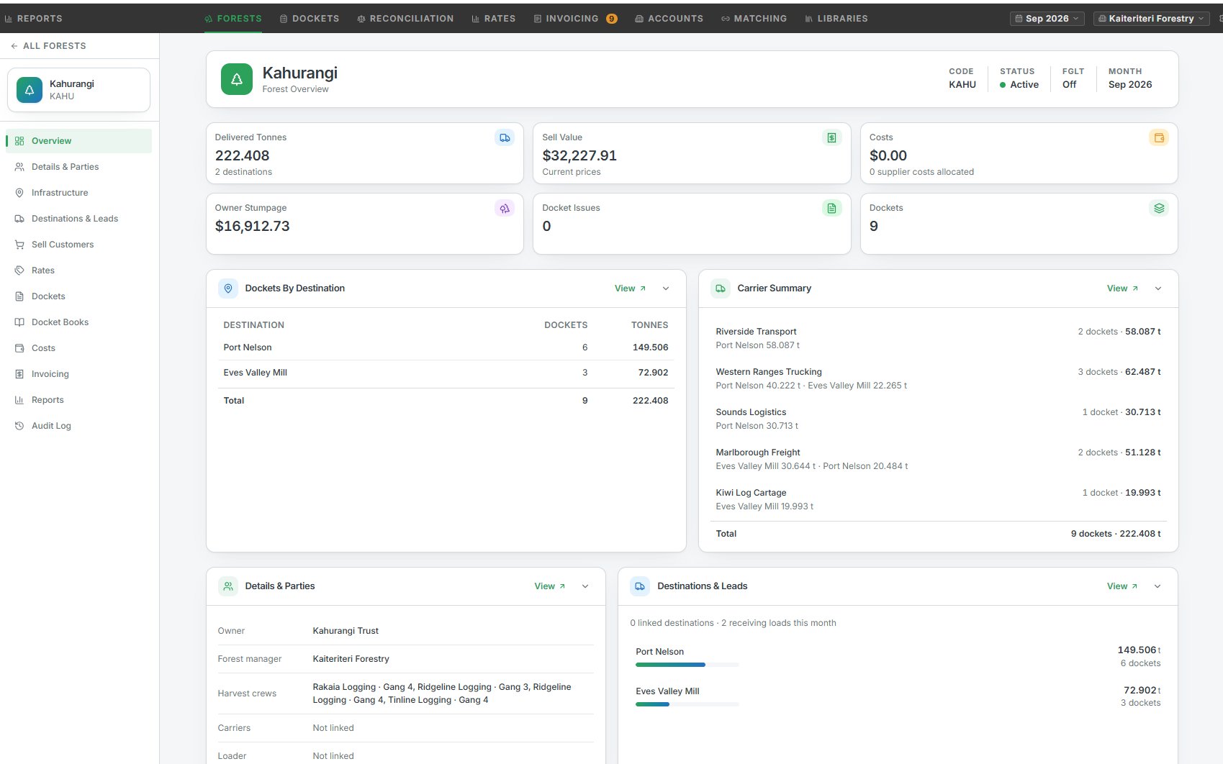Image resolution: width=1223 pixels, height=764 pixels.
Task: Click View link in Carrier Summary
Action: pos(1122,288)
